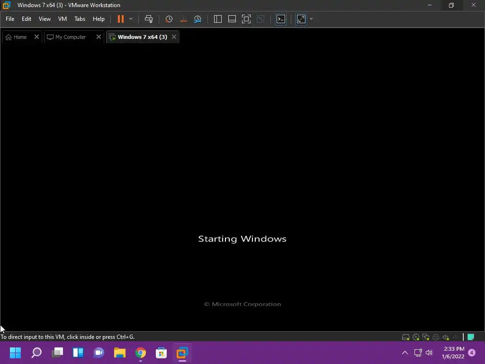
Task: Take a snapshot of this virtual machine
Action: 169,19
